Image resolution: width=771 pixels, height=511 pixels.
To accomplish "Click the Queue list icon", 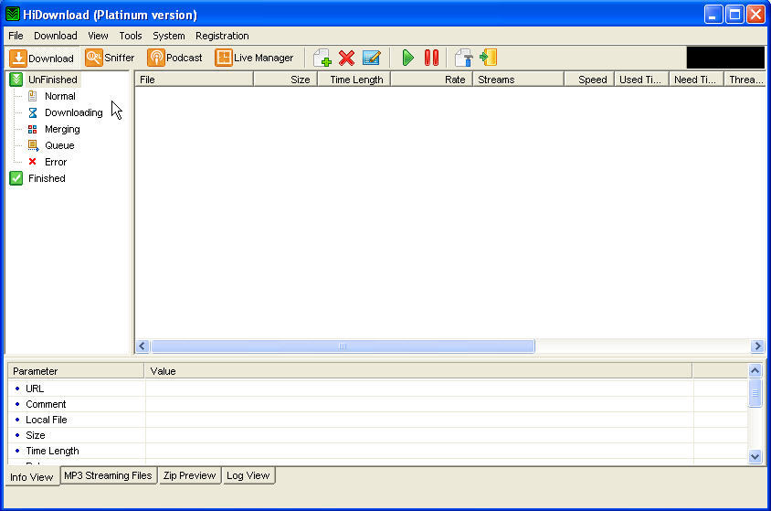I will coord(33,145).
